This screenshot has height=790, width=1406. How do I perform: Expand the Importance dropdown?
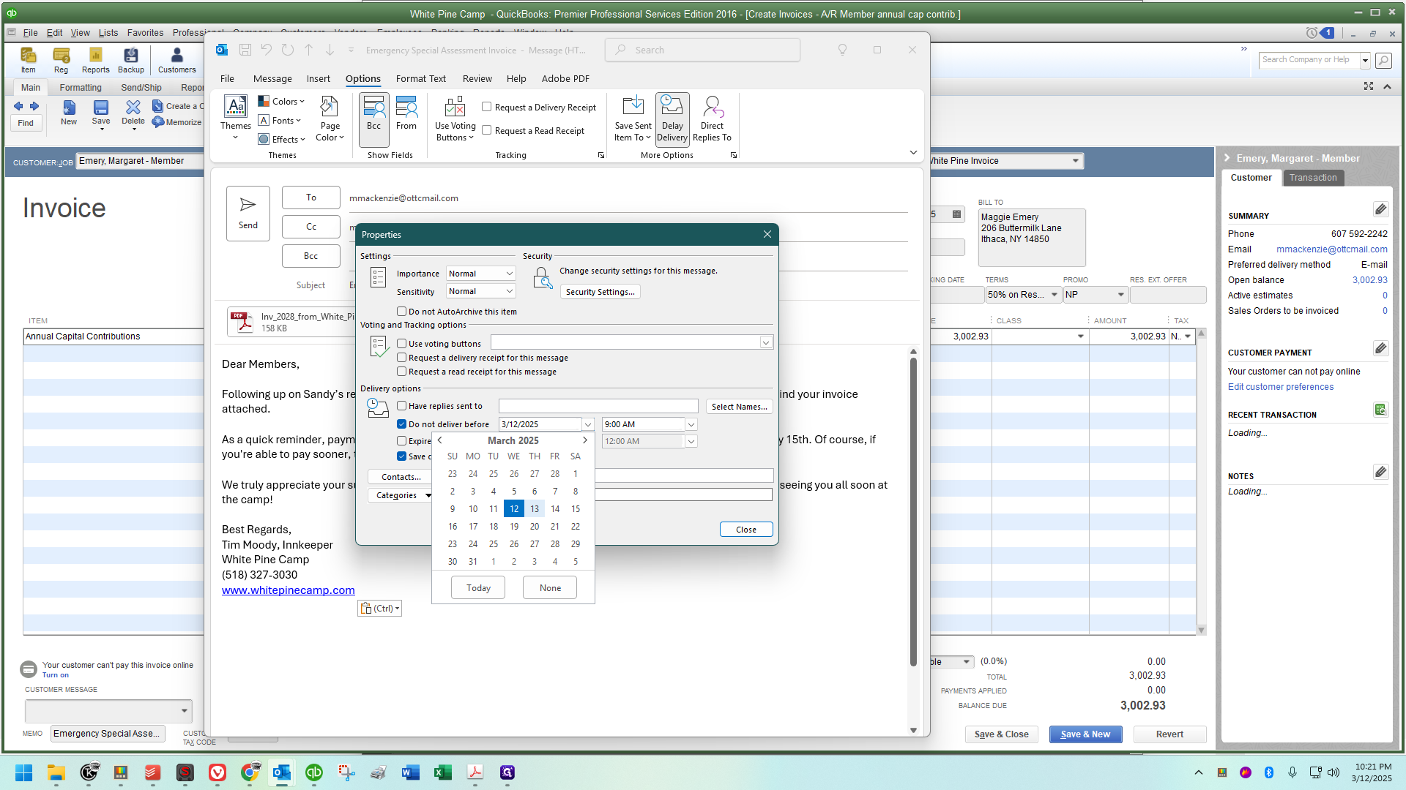click(x=509, y=274)
